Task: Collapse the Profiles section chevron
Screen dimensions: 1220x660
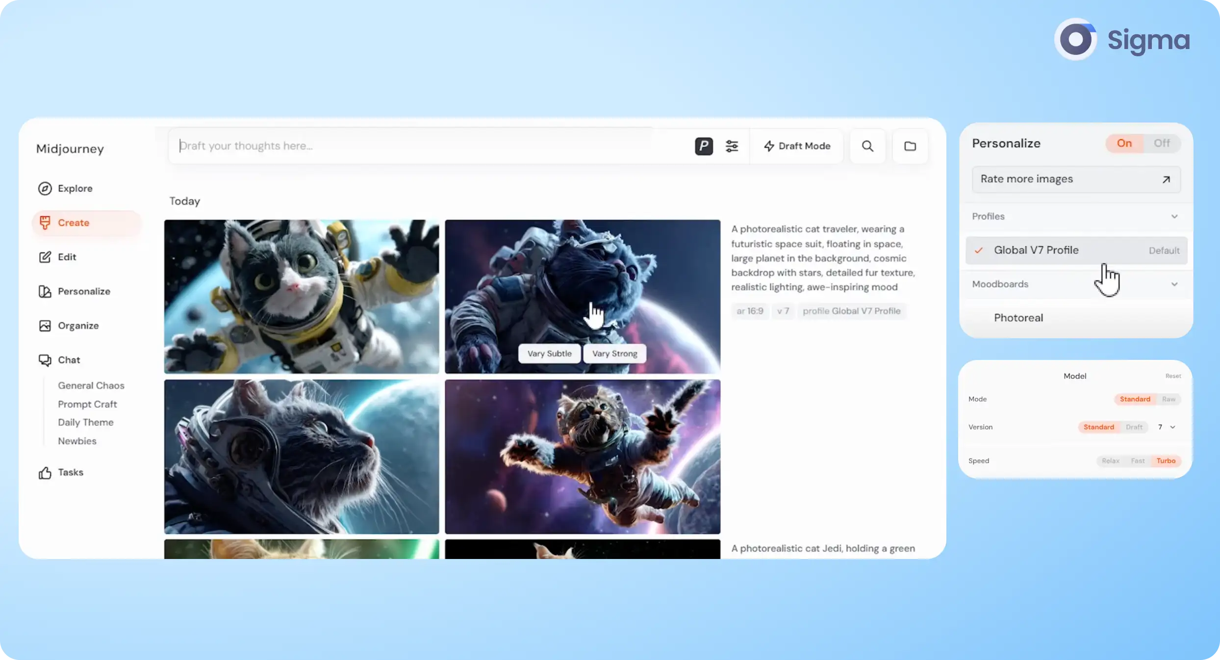Action: point(1174,216)
